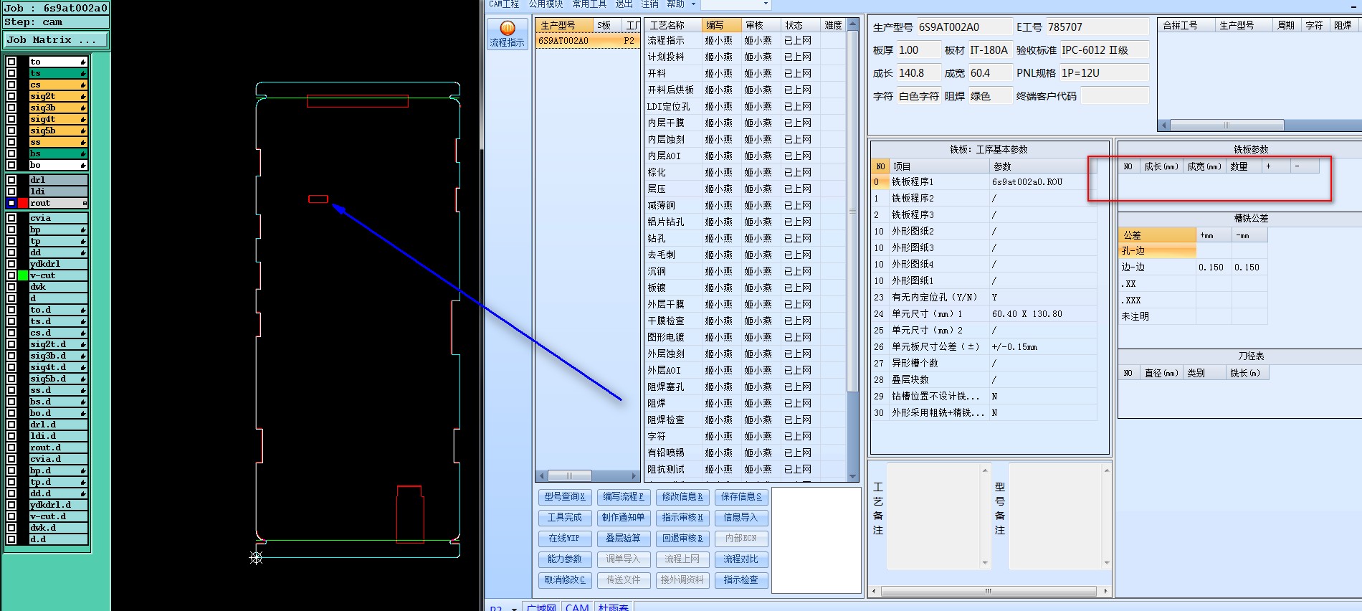The height and width of the screenshot is (611, 1362).
Task: Click the 注销 menu item
Action: [x=650, y=4]
